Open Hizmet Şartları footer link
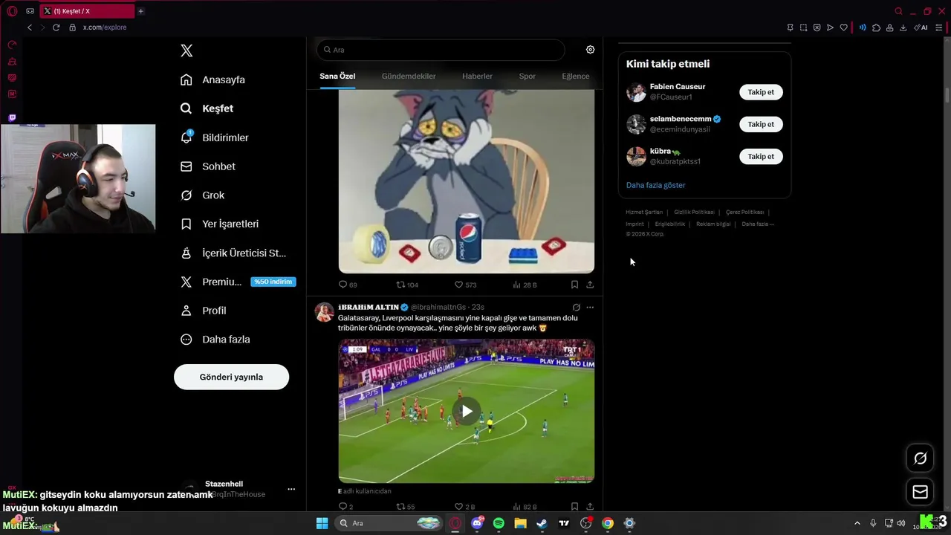 (644, 212)
